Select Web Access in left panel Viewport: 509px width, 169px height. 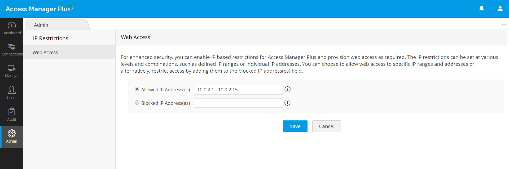point(45,52)
